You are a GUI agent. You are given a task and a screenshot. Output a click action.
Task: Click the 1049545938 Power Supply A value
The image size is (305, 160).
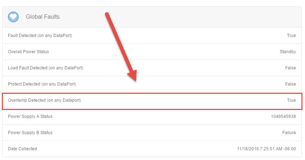pos(283,116)
